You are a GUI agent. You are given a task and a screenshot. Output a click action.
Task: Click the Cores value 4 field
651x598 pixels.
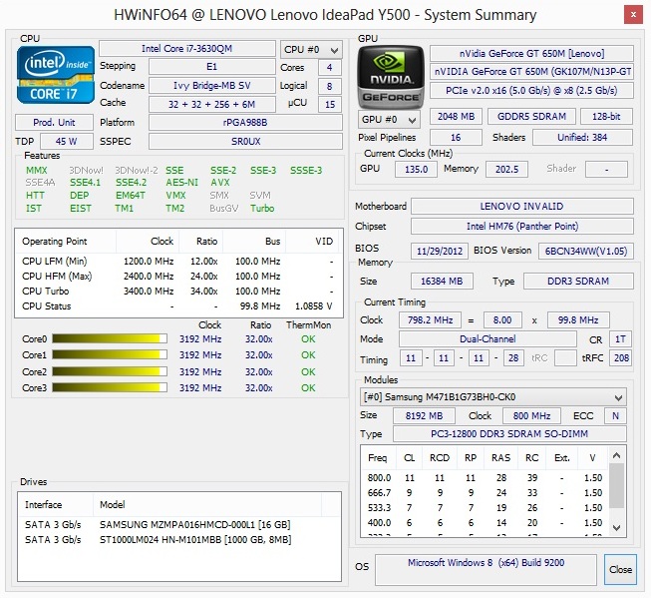click(x=330, y=67)
